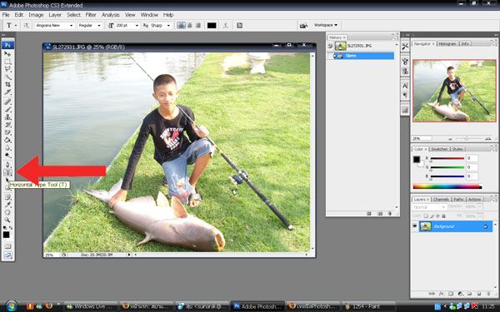This screenshot has width=500, height=312.
Task: Toggle left-align text button
Action: pos(181,25)
